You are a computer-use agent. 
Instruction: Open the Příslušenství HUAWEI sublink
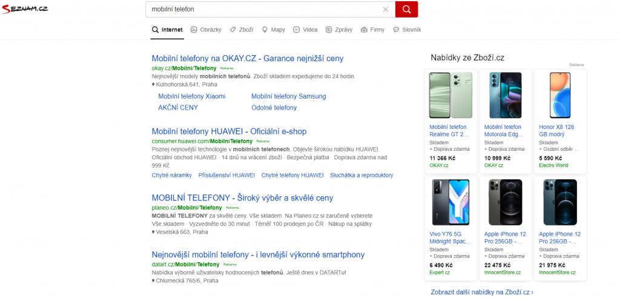226,175
